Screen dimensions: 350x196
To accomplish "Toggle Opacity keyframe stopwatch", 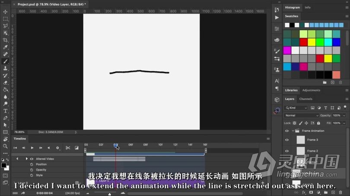I will tap(32, 170).
